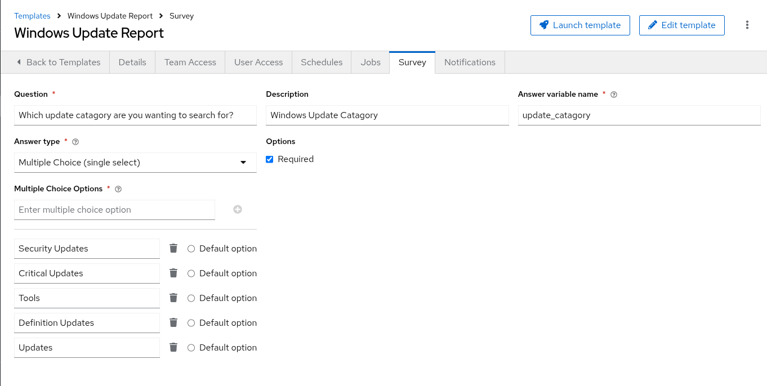The image size is (767, 386).
Task: Switch to the Team Access tab
Action: click(x=190, y=62)
